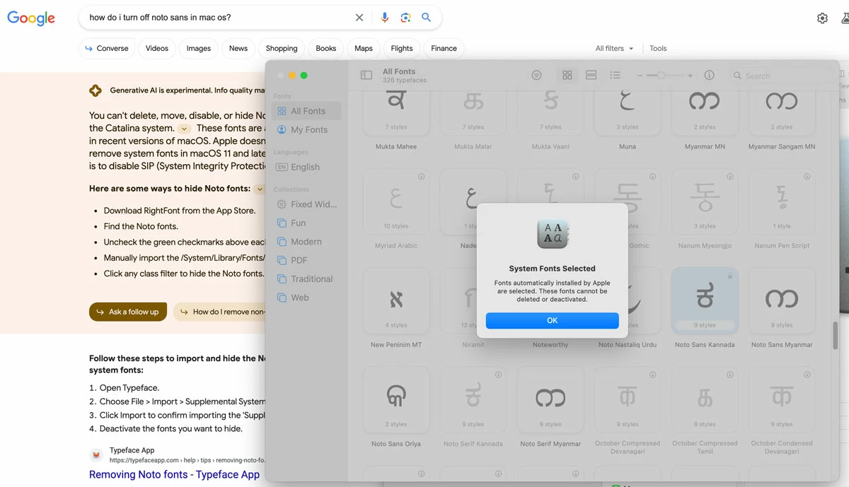Open the Videos search tab
This screenshot has width=849, height=487.
tap(157, 48)
